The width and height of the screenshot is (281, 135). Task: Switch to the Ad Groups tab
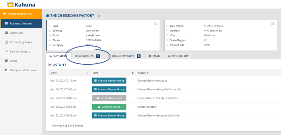tap(87, 56)
